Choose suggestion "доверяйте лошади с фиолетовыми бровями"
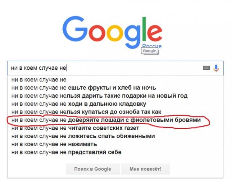 (106, 120)
